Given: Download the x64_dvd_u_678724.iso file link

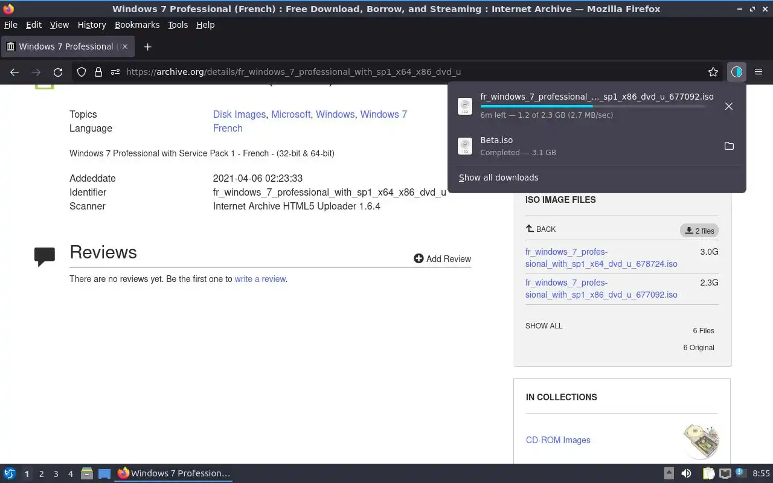Looking at the screenshot, I should click(601, 258).
